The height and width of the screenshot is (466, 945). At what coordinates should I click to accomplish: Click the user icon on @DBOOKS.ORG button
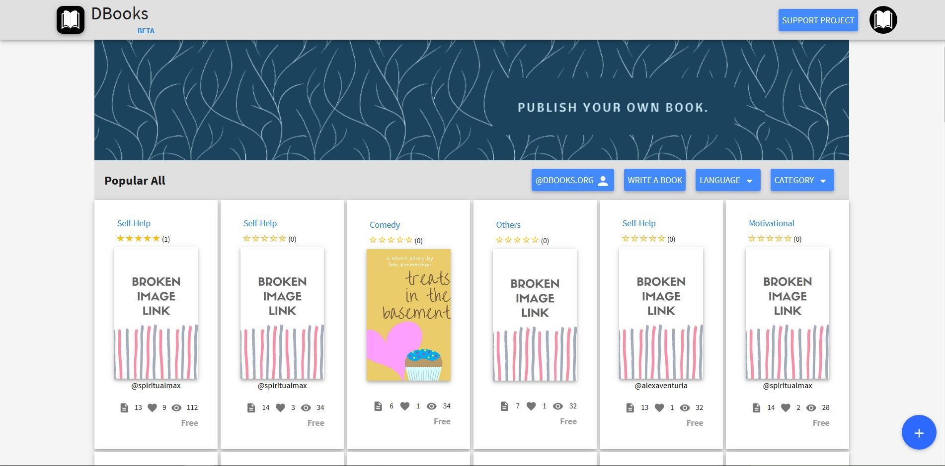click(603, 180)
